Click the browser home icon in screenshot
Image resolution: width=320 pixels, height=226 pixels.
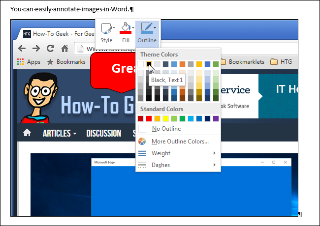click(x=64, y=48)
